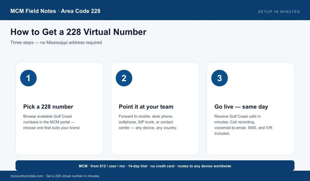The height and width of the screenshot is (181, 310).
Task: Click the 'SETUP IN MINUTES' header label
Action: tap(279, 12)
